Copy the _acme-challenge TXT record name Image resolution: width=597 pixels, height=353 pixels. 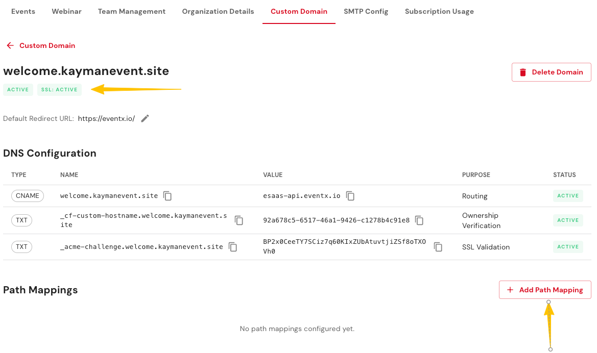tap(233, 247)
